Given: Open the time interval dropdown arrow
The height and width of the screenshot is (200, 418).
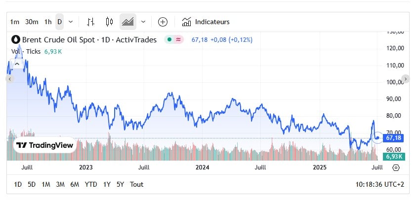Looking at the screenshot, I should 71,22.
